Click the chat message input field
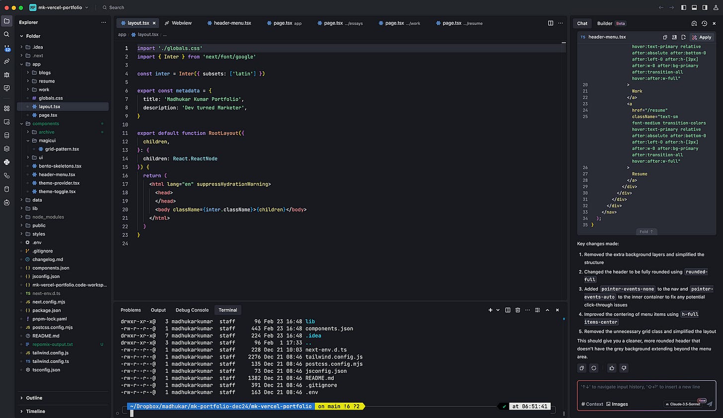The height and width of the screenshot is (418, 723). tap(646, 390)
